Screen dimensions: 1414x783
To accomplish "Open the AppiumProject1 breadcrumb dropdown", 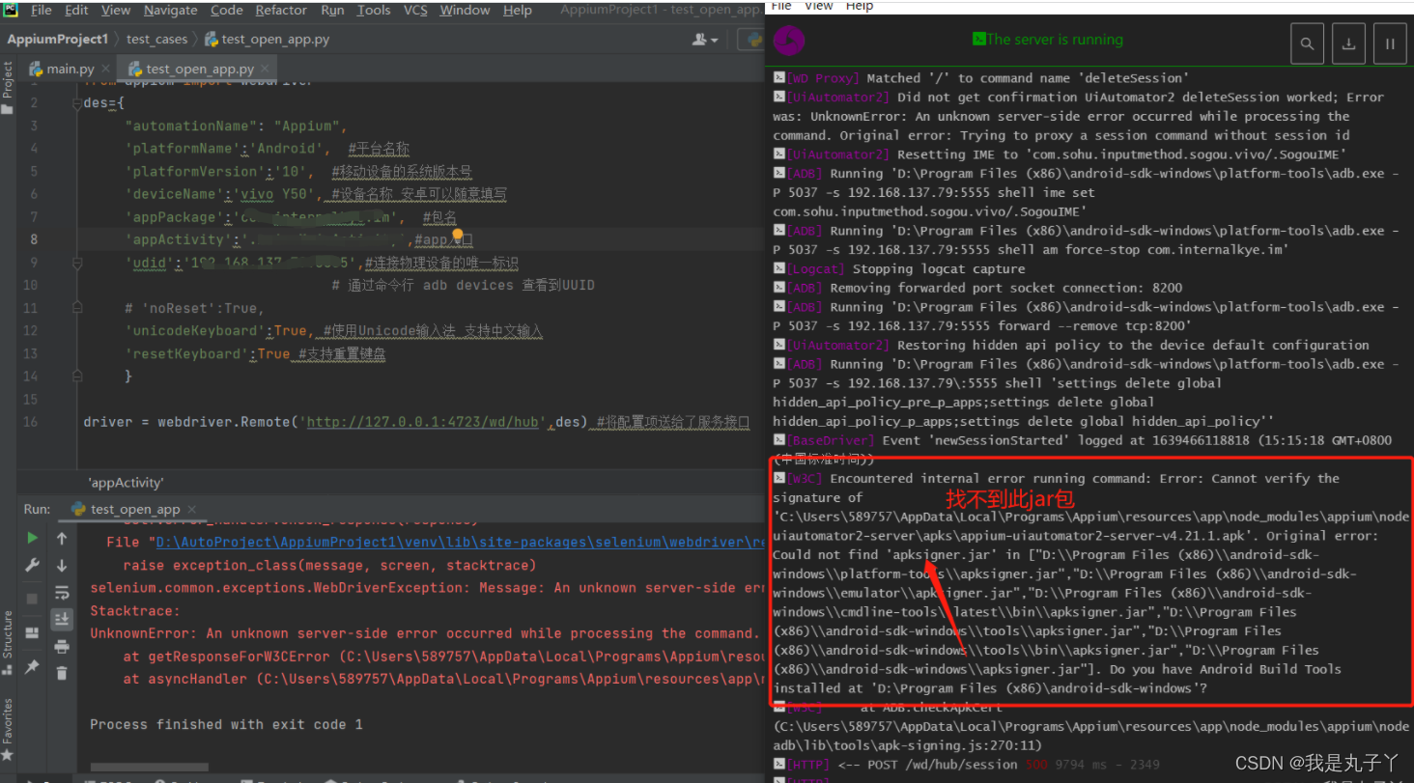I will coord(58,40).
